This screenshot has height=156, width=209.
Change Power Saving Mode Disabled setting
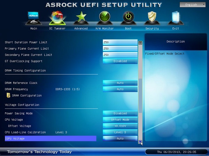120,113
